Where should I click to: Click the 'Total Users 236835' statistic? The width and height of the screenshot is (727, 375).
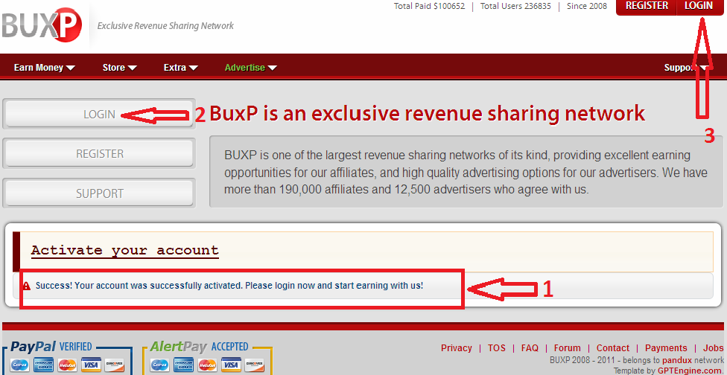515,7
